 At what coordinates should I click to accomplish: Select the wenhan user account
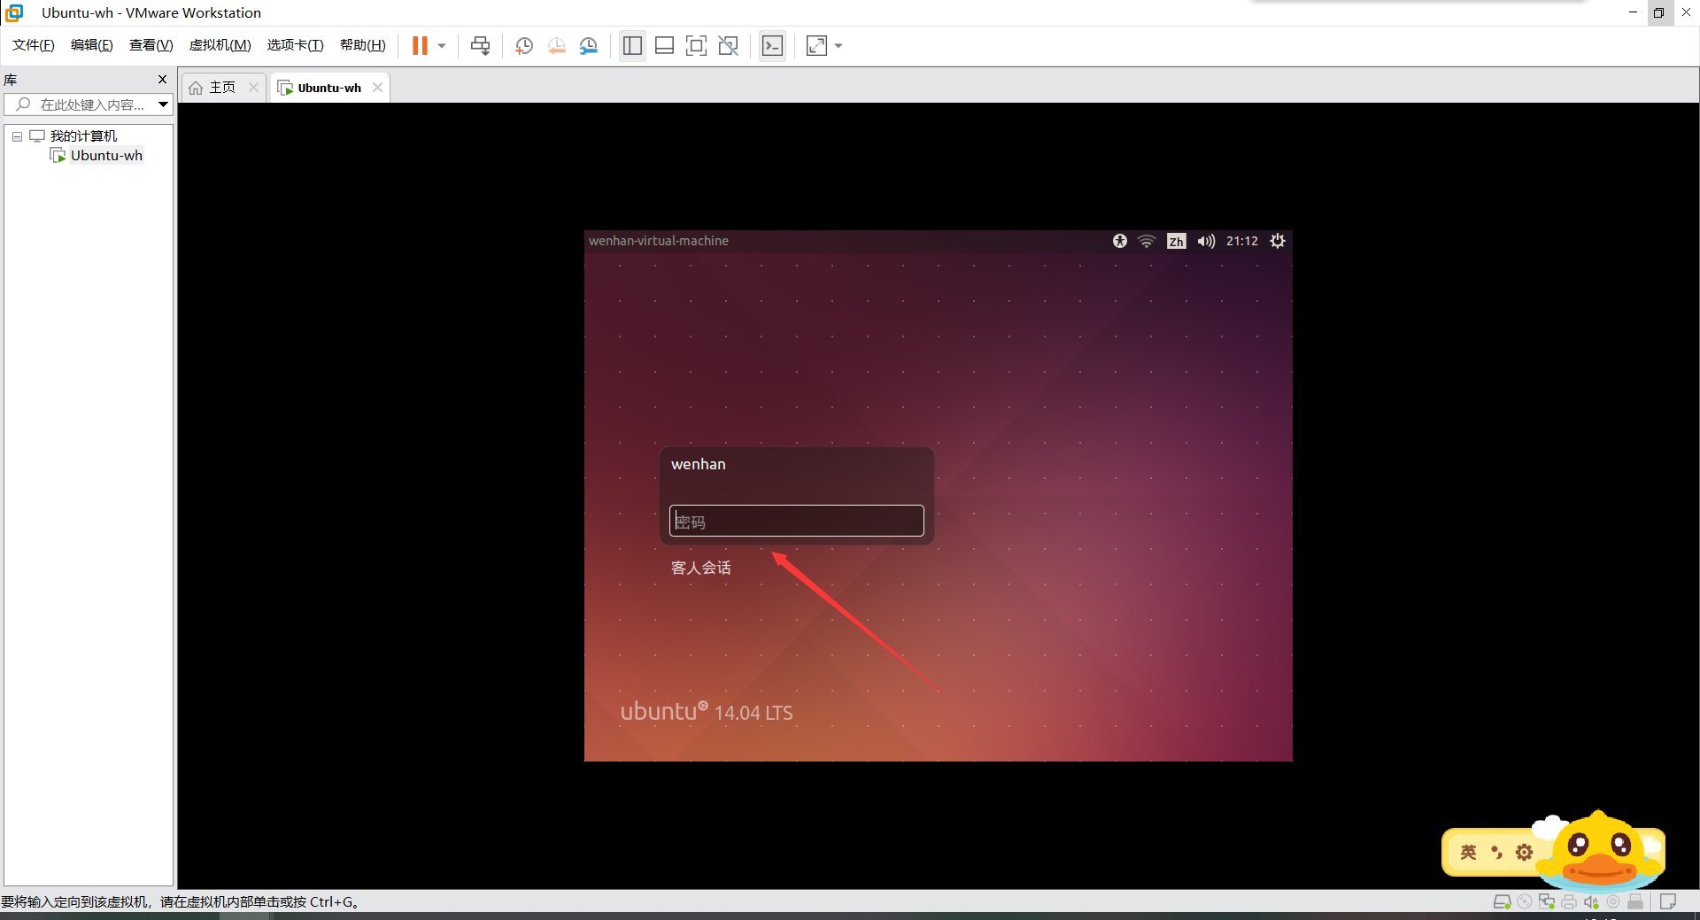pos(699,464)
